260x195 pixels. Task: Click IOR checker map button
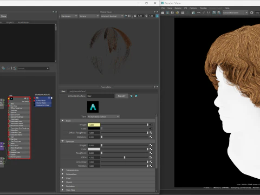point(151,157)
